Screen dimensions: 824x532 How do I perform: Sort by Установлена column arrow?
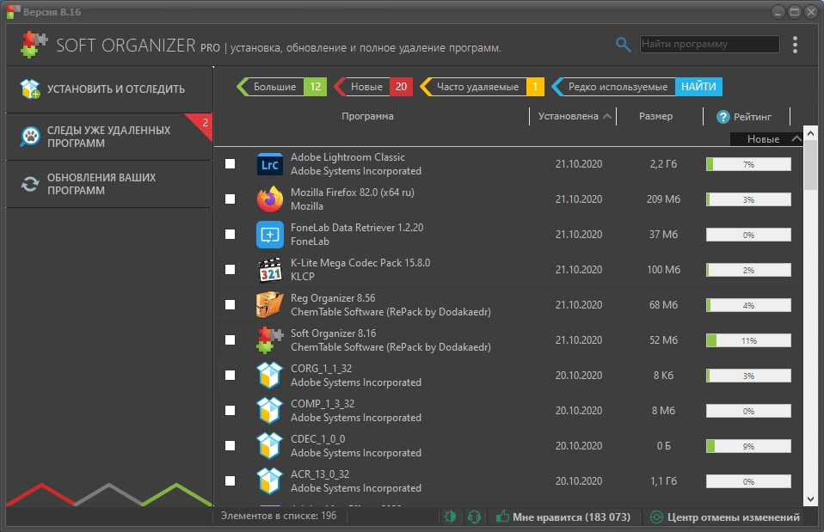(x=607, y=116)
